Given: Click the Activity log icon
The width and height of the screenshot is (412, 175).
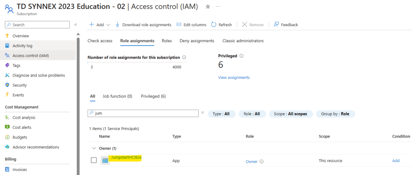Looking at the screenshot, I should 7,46.
